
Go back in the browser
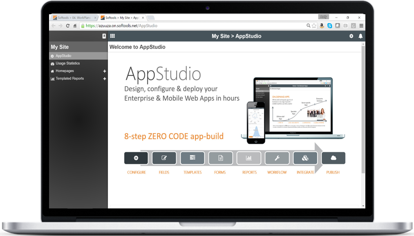pos(54,26)
